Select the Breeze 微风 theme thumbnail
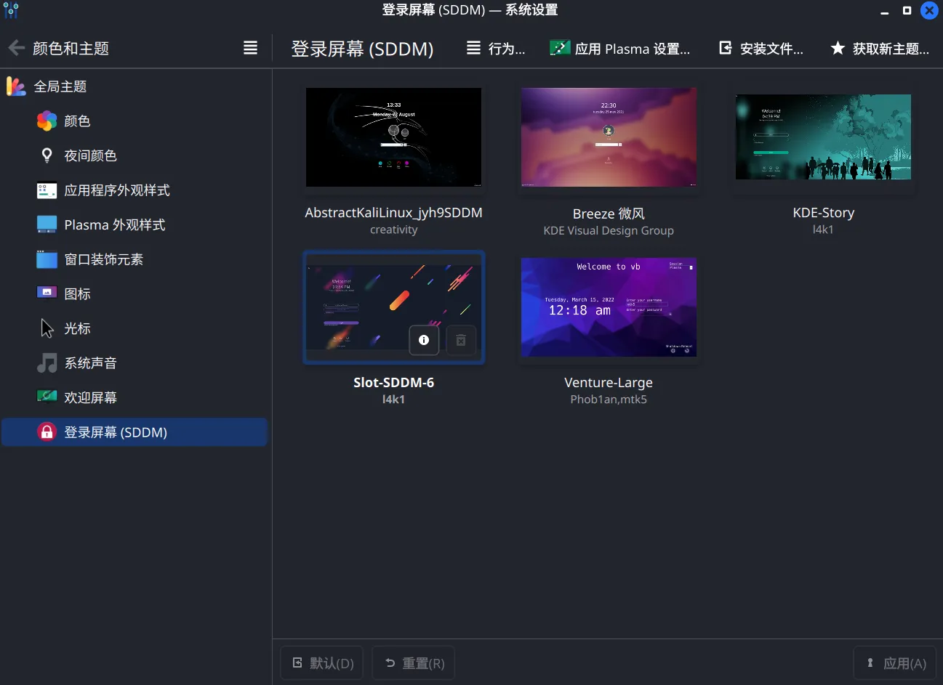 pyautogui.click(x=609, y=137)
